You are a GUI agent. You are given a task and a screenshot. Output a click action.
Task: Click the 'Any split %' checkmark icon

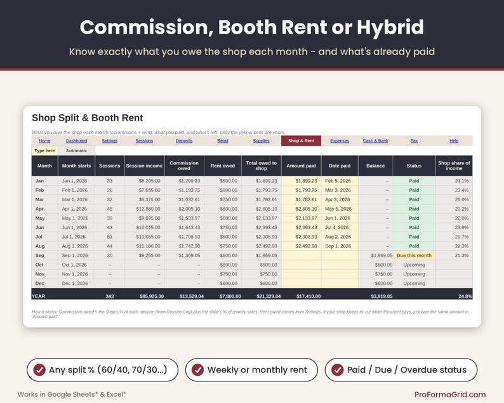point(39,370)
